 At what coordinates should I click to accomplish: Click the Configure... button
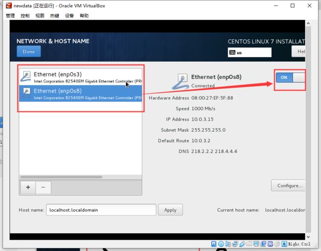coord(288,185)
